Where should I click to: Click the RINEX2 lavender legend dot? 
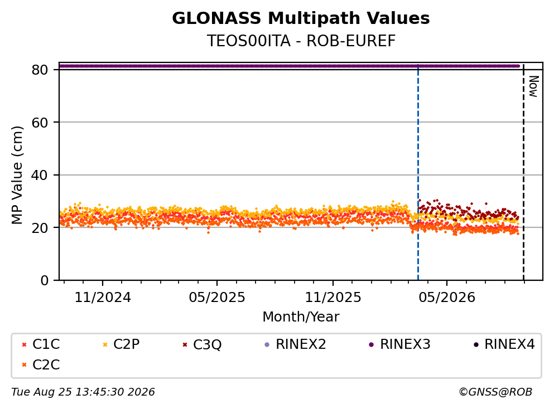pos(267,344)
